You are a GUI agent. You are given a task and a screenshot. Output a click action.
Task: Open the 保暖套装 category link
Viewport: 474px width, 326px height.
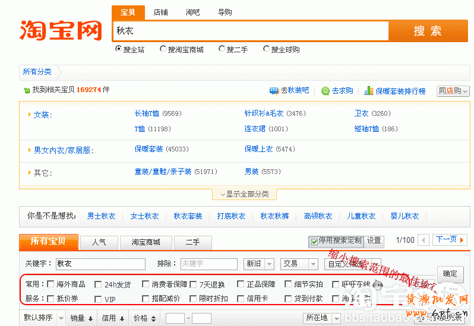pyautogui.click(x=148, y=149)
